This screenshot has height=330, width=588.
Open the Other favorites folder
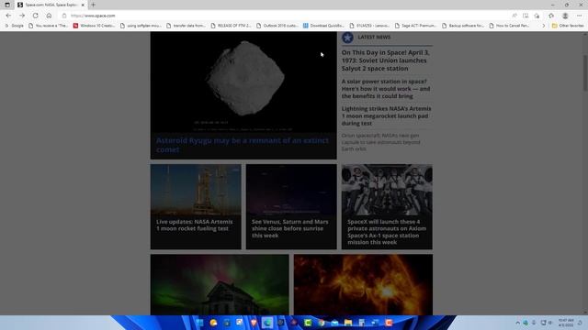[x=568, y=26]
